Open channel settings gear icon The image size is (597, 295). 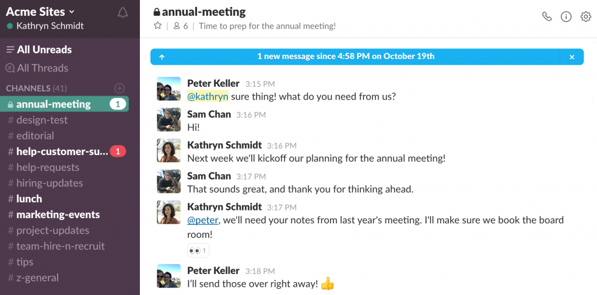(585, 16)
